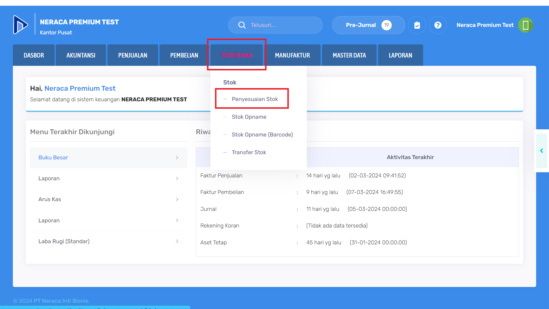Click the search magnifier icon
The image size is (549, 309).
pyautogui.click(x=242, y=25)
